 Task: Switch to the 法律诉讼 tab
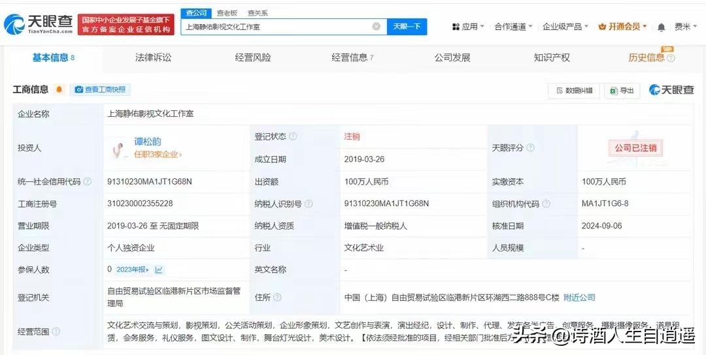[x=153, y=57]
